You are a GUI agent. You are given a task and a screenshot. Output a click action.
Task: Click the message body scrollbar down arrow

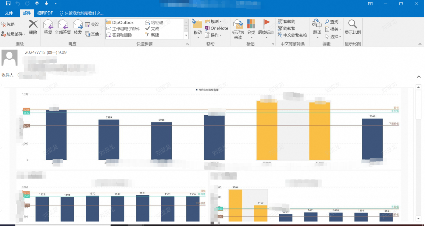418,219
